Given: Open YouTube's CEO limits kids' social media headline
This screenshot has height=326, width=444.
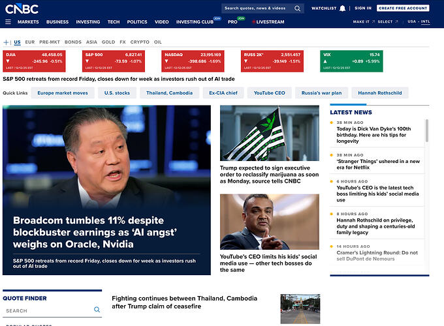Looking at the screenshot, I should pos(268,263).
